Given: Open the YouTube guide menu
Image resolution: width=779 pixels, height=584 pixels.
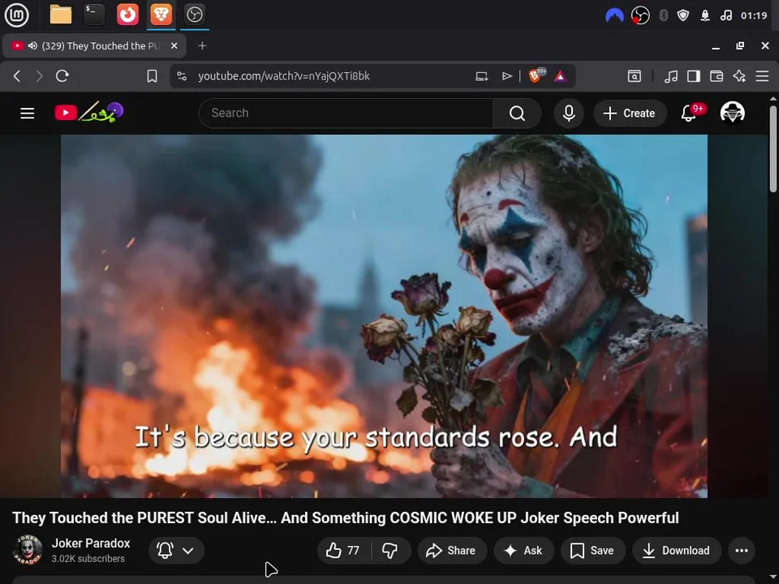Looking at the screenshot, I should (x=28, y=114).
